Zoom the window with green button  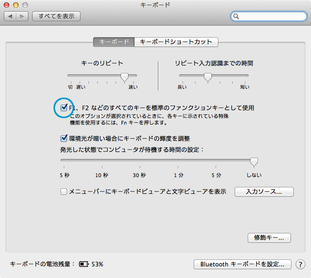(x=25, y=5)
